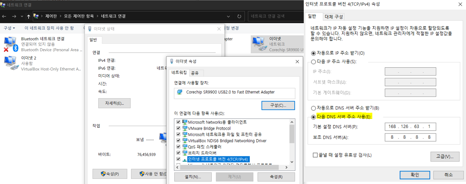Close the 이더넷 상태 dialog

pos(219,29)
